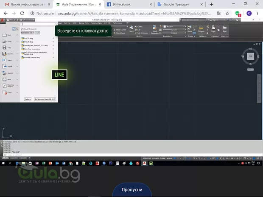Click the Chrome reload page icon

point(22,13)
